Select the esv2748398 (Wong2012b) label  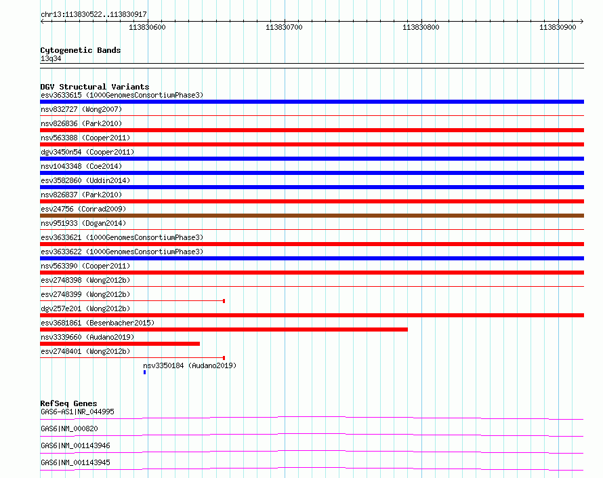(x=85, y=280)
